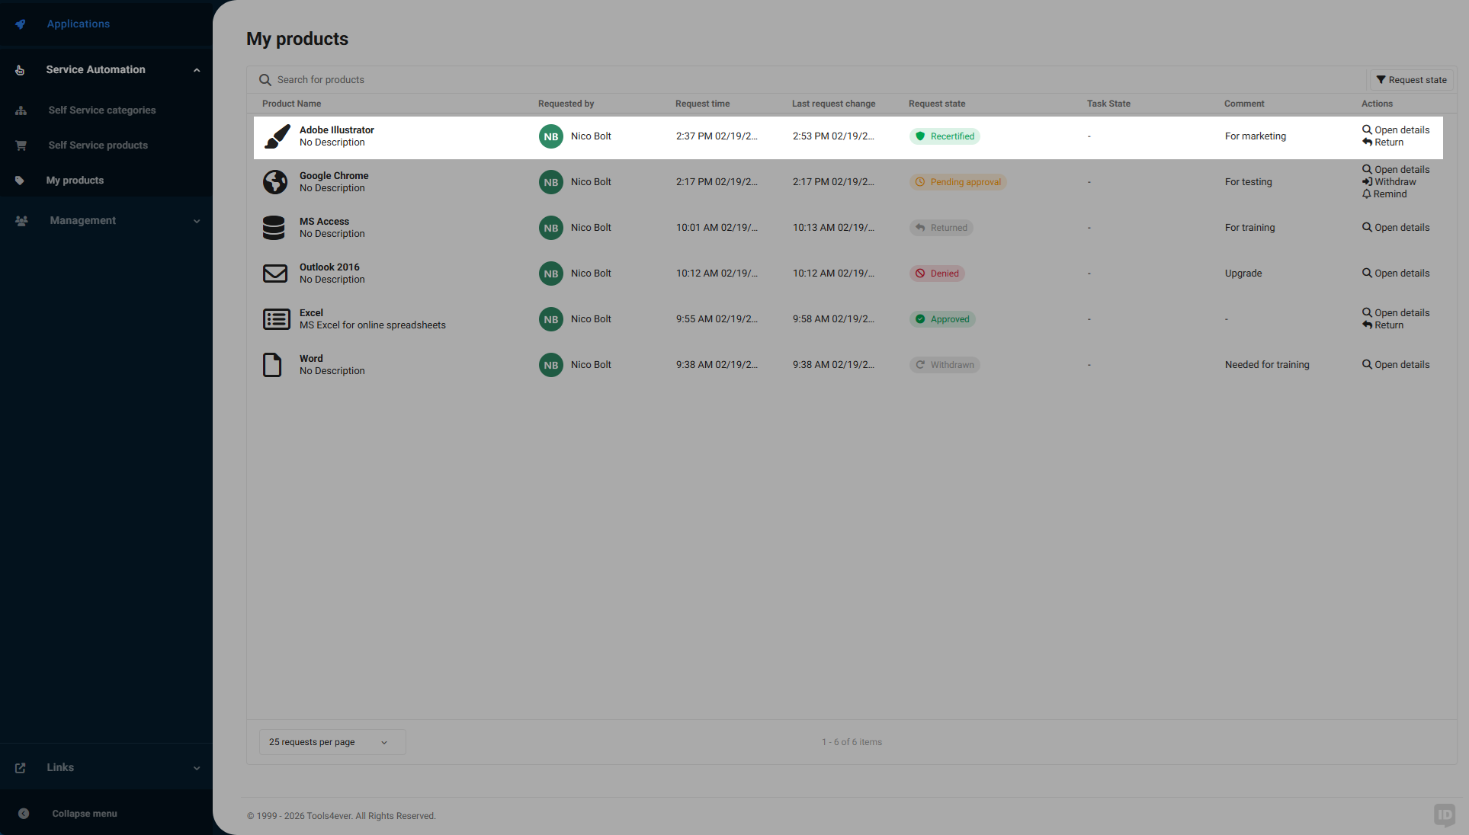The height and width of the screenshot is (835, 1469).
Task: Click the Request state filter button
Action: point(1410,79)
